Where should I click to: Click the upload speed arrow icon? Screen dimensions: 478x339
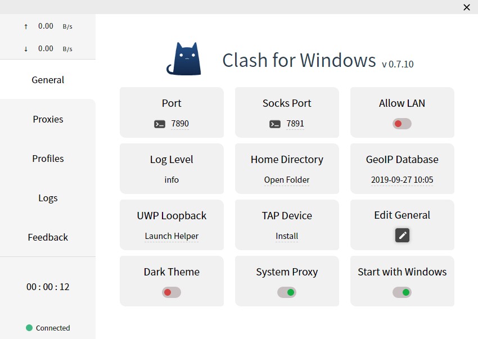(x=26, y=26)
